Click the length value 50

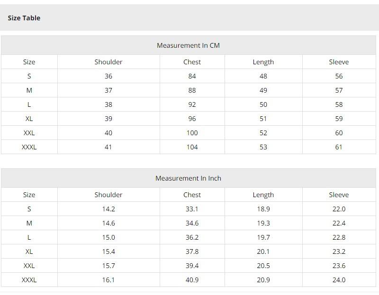pos(263,104)
